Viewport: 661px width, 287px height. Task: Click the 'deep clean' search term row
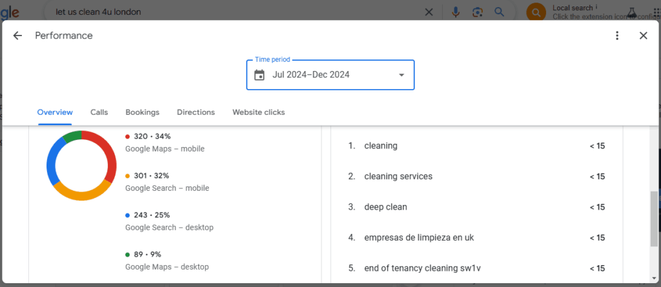click(385, 207)
